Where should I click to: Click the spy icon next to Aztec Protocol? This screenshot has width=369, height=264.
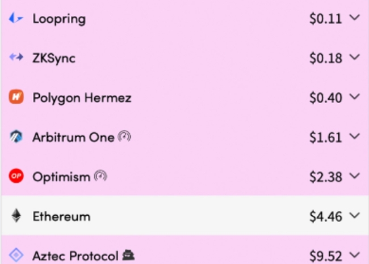(x=128, y=256)
